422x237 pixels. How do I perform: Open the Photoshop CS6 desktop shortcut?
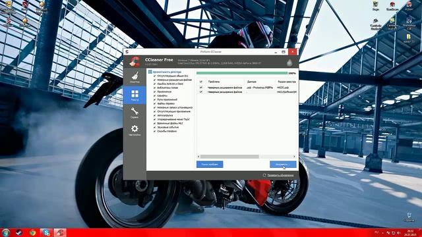(x=409, y=24)
